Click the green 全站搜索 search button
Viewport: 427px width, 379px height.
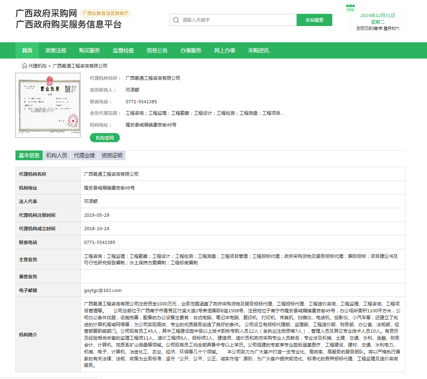click(x=314, y=20)
